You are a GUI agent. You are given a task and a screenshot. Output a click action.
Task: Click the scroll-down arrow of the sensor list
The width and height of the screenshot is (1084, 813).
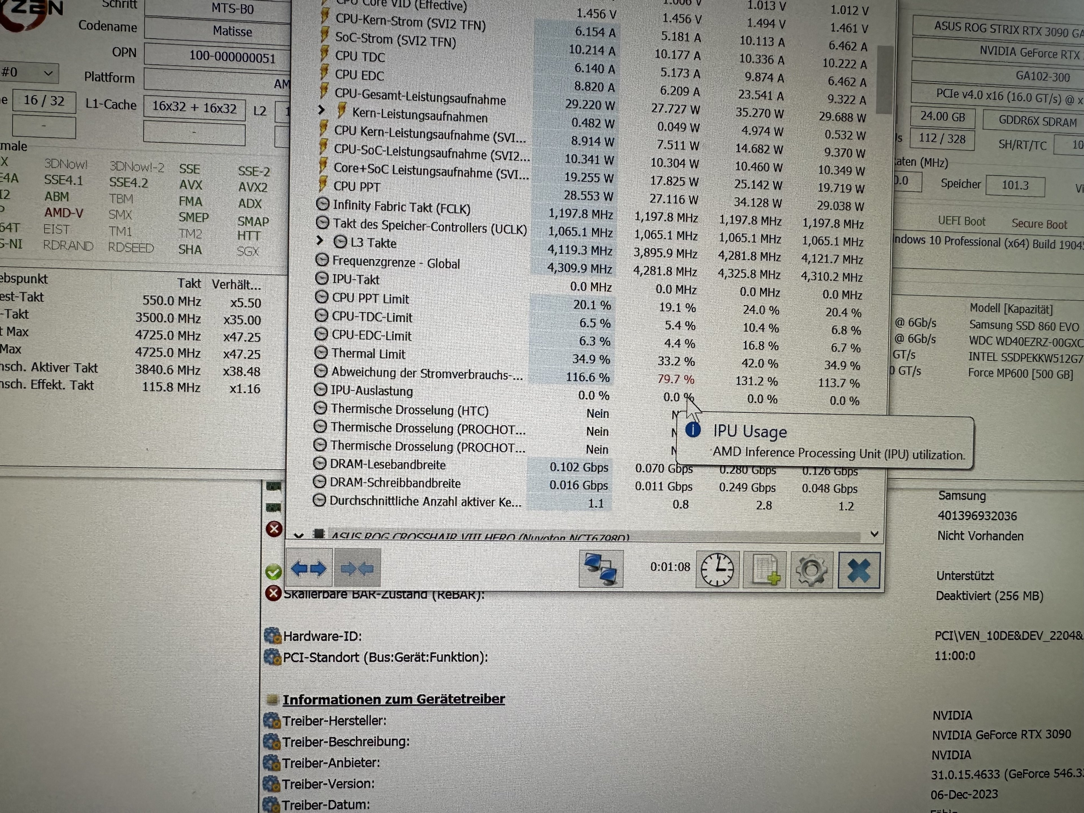pos(874,534)
